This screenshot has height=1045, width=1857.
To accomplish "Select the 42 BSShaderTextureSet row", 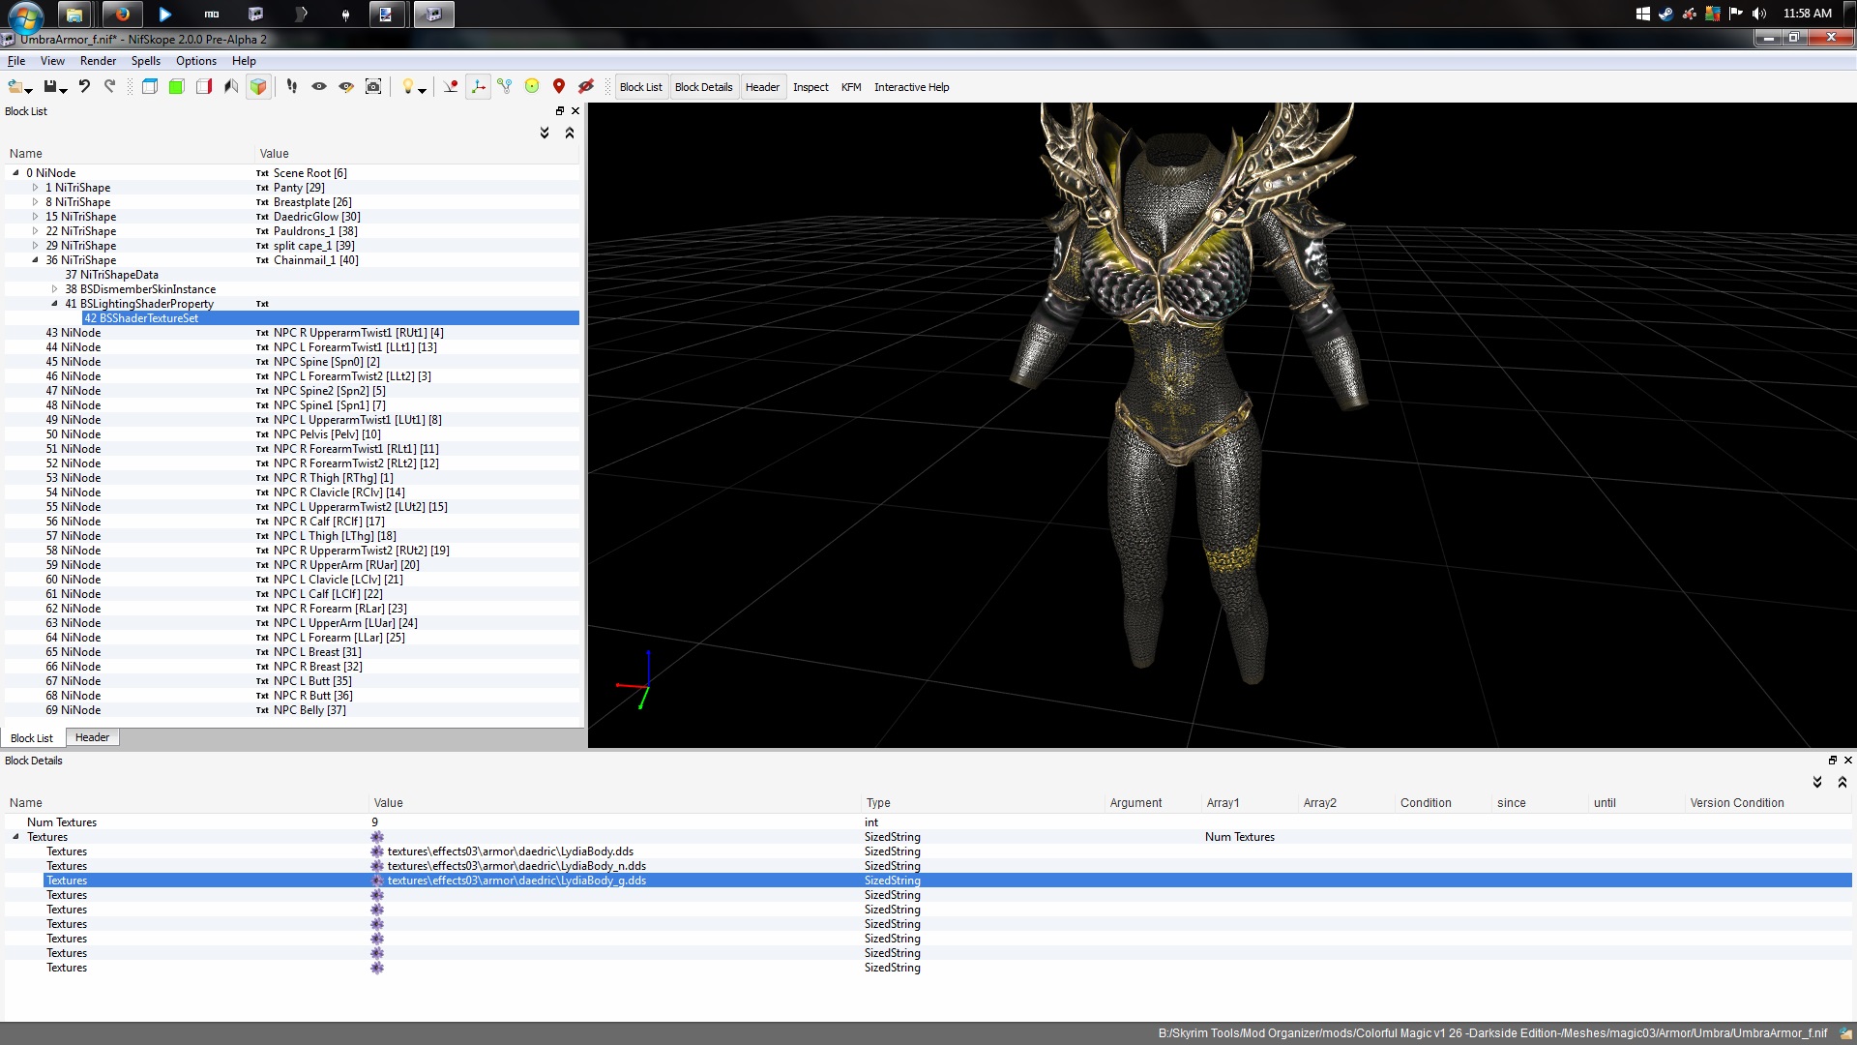I will coord(330,318).
